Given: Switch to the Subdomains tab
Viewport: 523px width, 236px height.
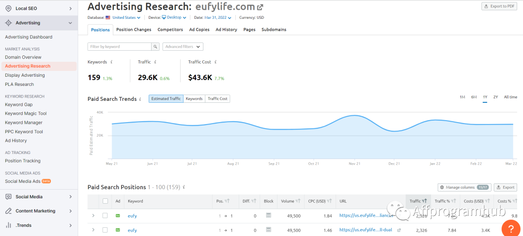Looking at the screenshot, I should coord(274,29).
